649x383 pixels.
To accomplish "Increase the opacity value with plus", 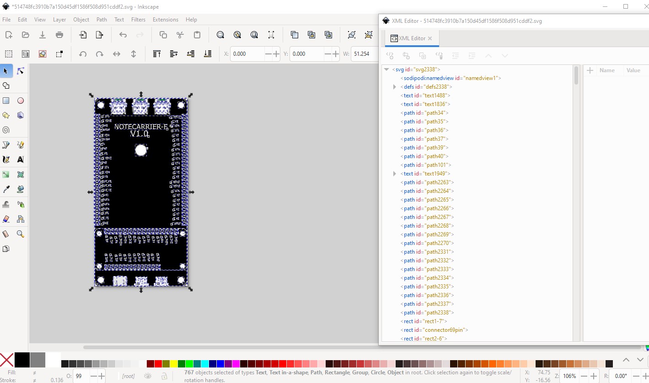I will coord(102,376).
